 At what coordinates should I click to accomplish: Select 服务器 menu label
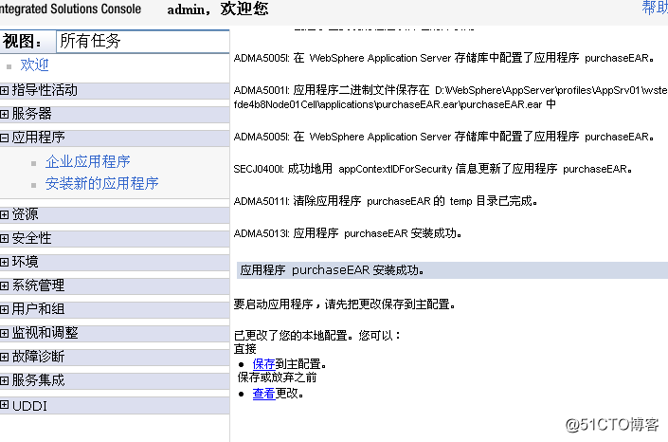coord(31,114)
